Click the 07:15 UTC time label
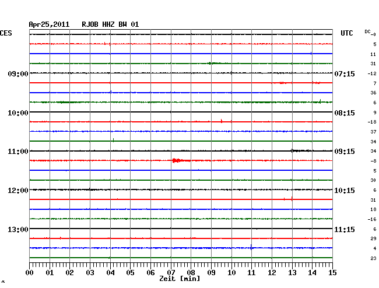Screen dimensions: 379x288 click(345, 73)
